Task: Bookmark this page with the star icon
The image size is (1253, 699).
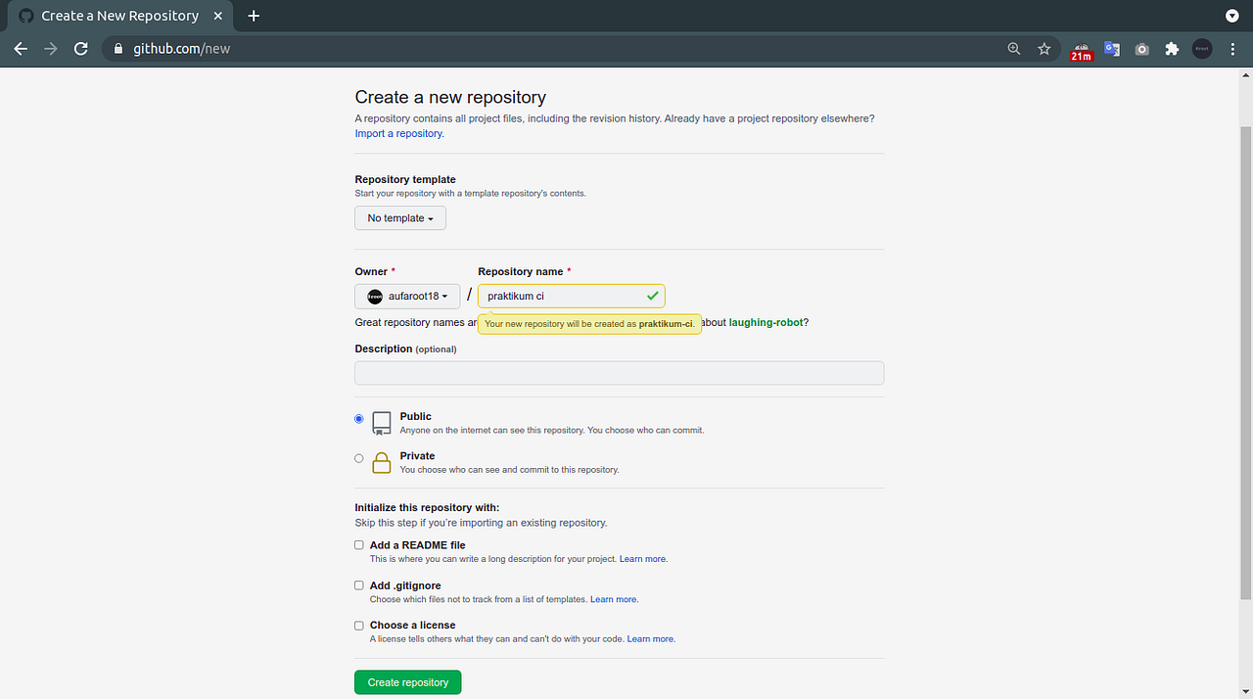Action: click(1044, 48)
